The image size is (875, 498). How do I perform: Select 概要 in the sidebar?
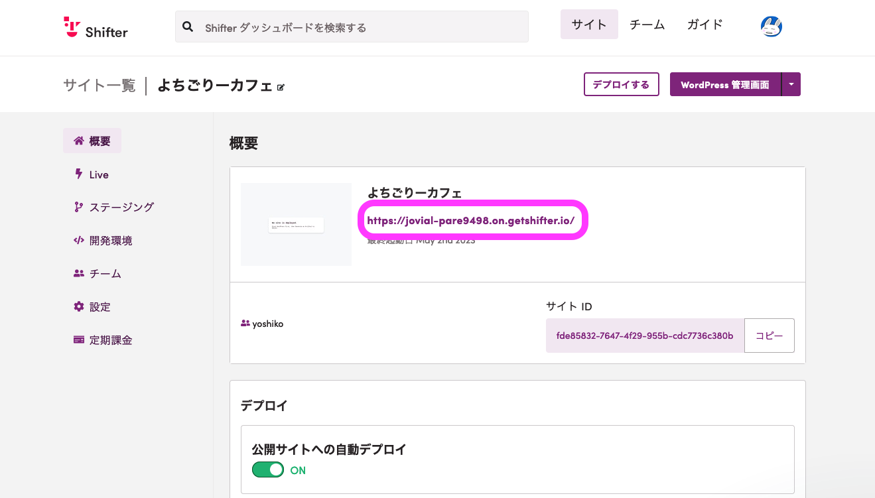tap(92, 141)
